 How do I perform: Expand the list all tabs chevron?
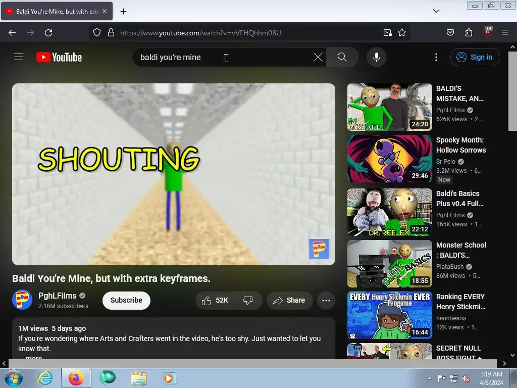(x=436, y=11)
